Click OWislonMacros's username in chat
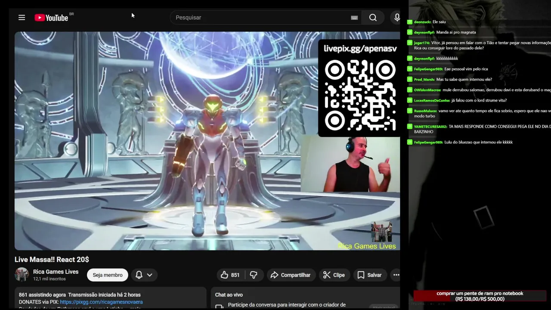Image resolution: width=551 pixels, height=310 pixels. tap(427, 90)
